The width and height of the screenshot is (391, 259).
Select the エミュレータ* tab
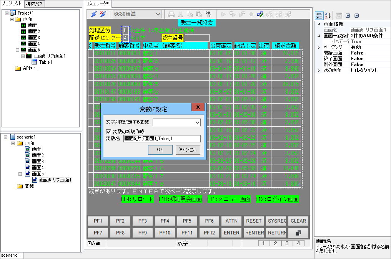pyautogui.click(x=98, y=3)
